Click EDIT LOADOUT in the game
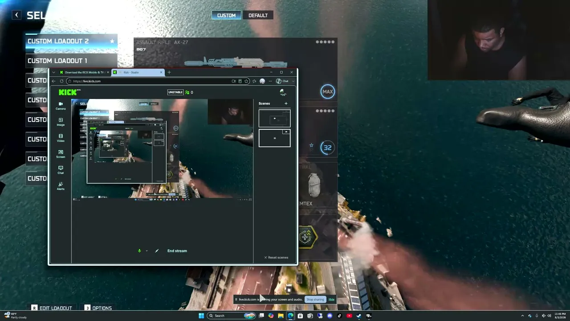This screenshot has width=570, height=321. pos(52,308)
